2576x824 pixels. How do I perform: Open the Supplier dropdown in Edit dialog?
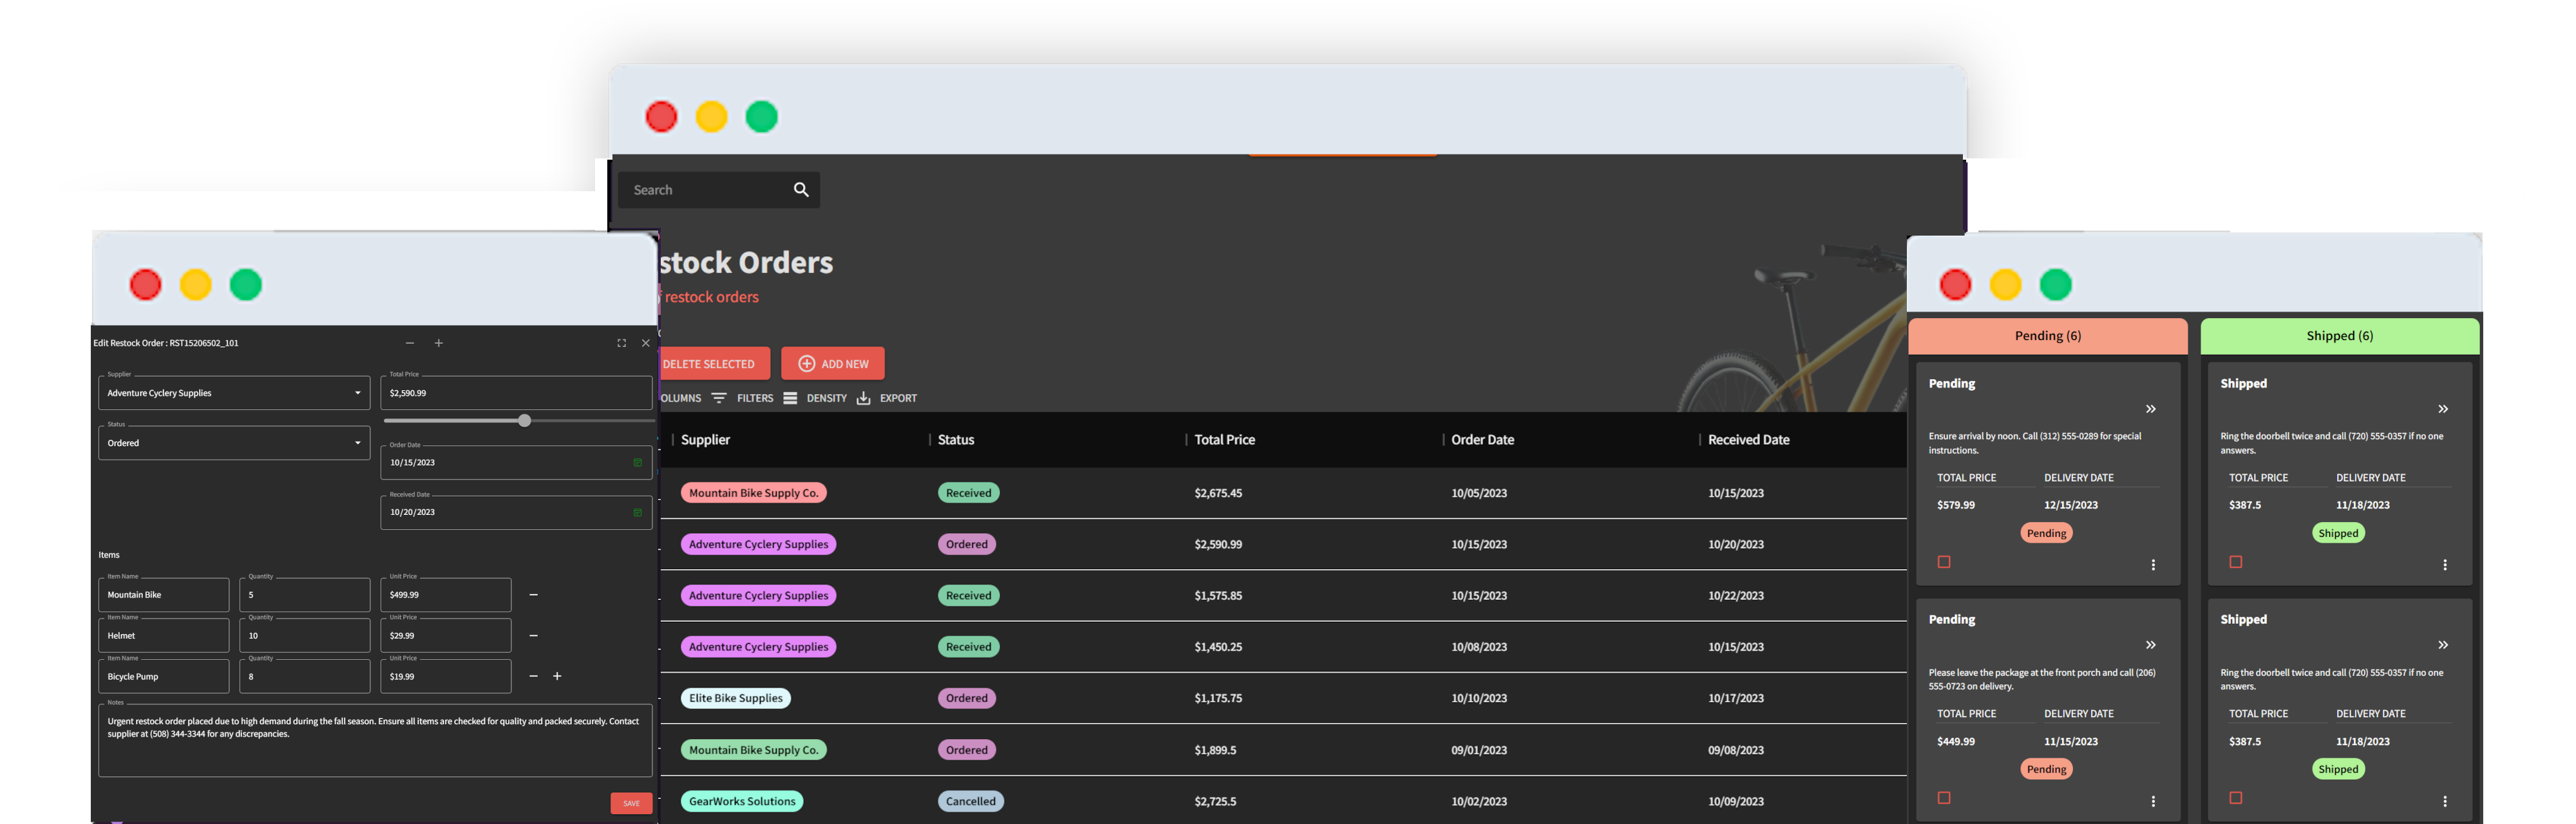point(234,393)
